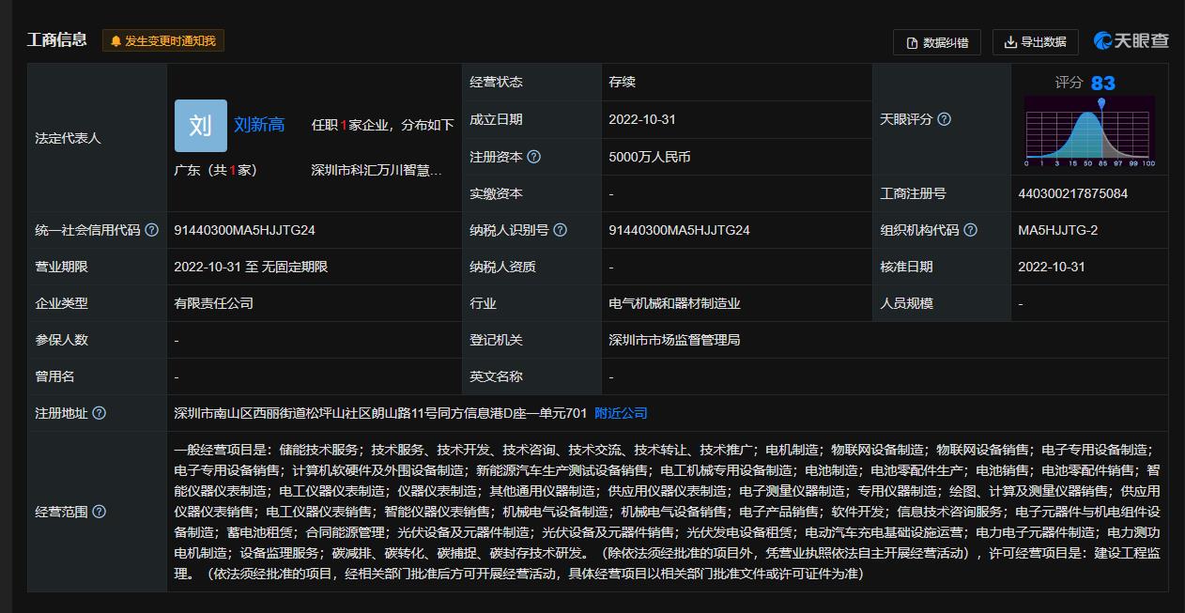Click the help icon beside 注册资本

click(x=534, y=157)
